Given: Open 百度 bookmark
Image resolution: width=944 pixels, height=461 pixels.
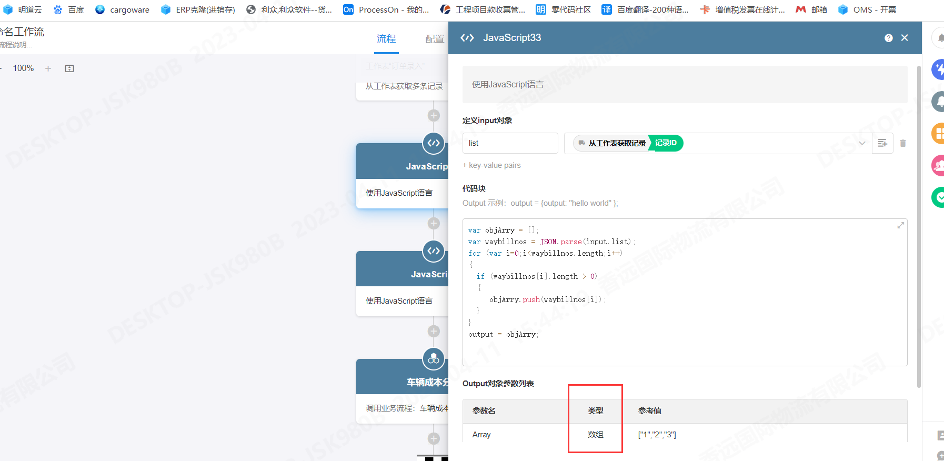Looking at the screenshot, I should [68, 9].
